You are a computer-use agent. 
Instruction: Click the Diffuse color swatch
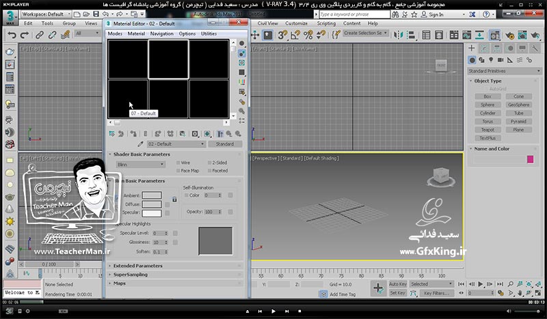click(x=152, y=204)
